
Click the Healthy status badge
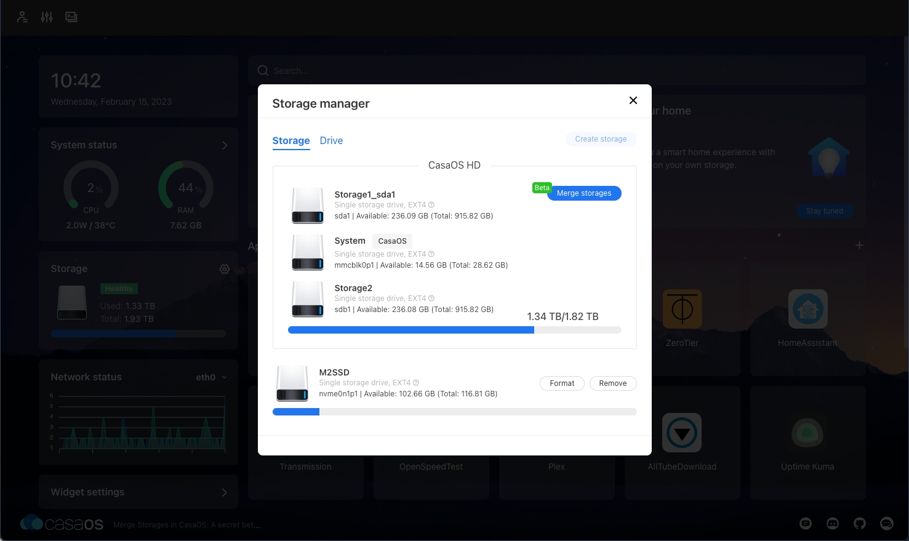point(119,289)
